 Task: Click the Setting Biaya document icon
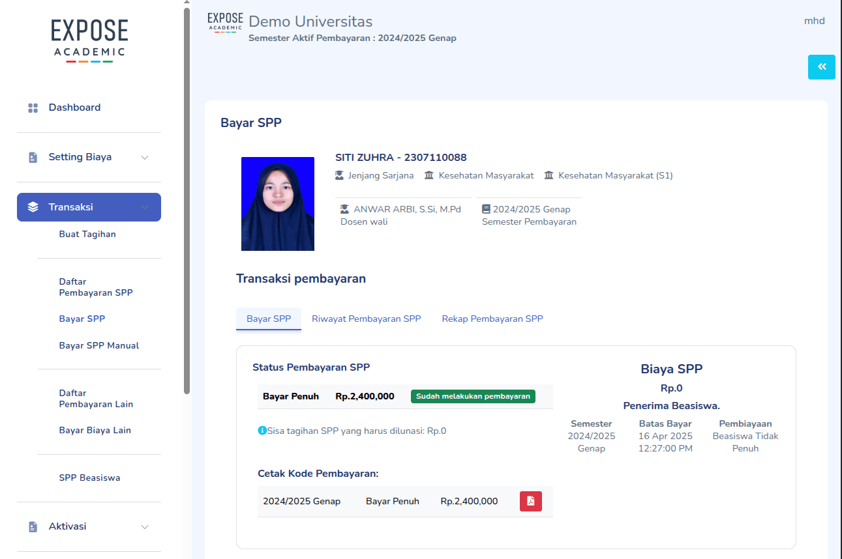coord(33,158)
